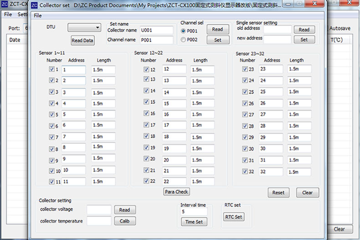The image size is (360, 240).
Task: Click the Collector name input field
Action: (x=156, y=30)
